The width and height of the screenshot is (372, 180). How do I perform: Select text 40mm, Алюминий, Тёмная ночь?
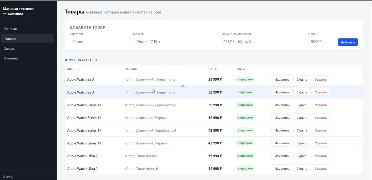pos(150,79)
